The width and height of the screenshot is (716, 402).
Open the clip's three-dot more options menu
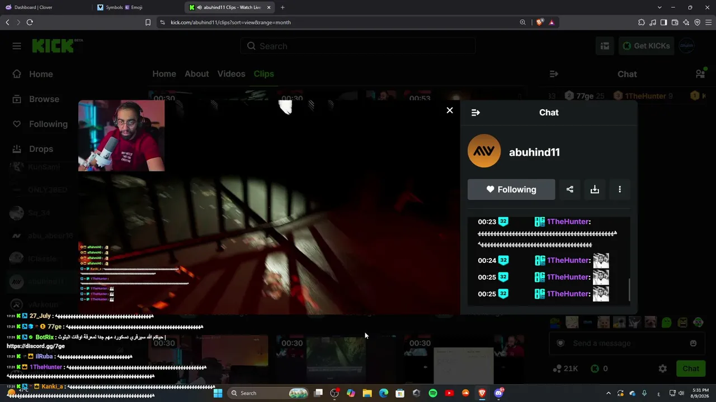tap(620, 189)
